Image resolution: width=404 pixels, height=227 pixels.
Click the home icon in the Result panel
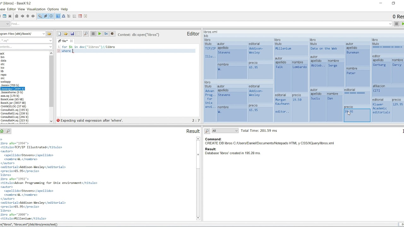click(2, 131)
